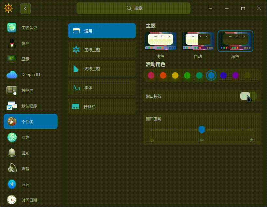
Task: Open the 光标主题 cursor theme page
Action: coord(102,68)
